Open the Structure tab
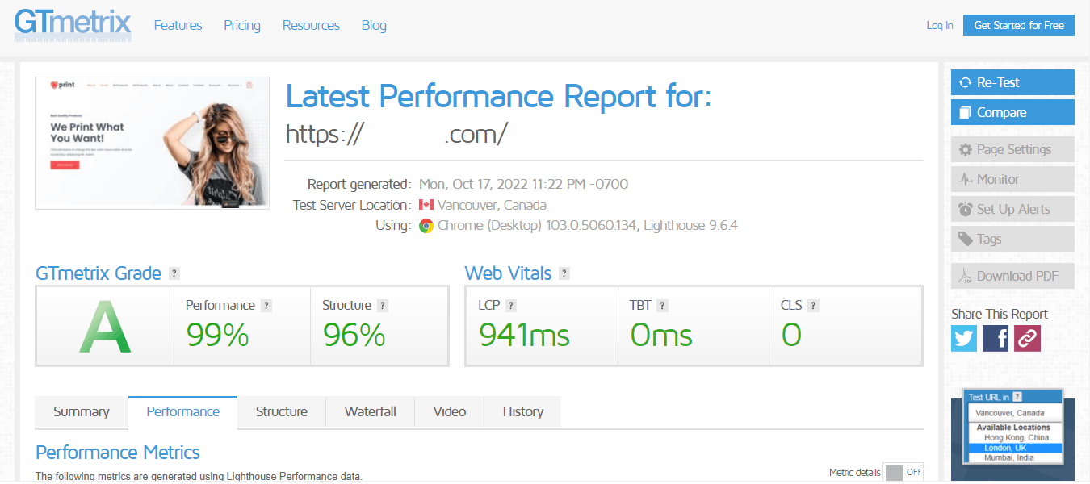The image size is (1090, 484). pyautogui.click(x=281, y=411)
